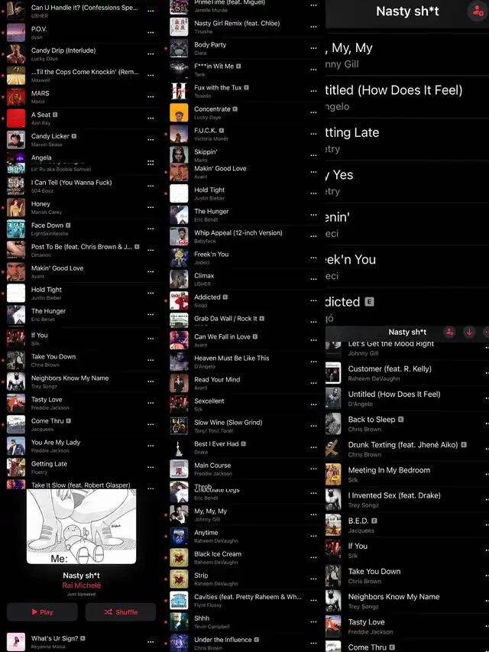
Task: Open the collaborate icon beside large Nasty sh*t title
Action: coord(478,11)
